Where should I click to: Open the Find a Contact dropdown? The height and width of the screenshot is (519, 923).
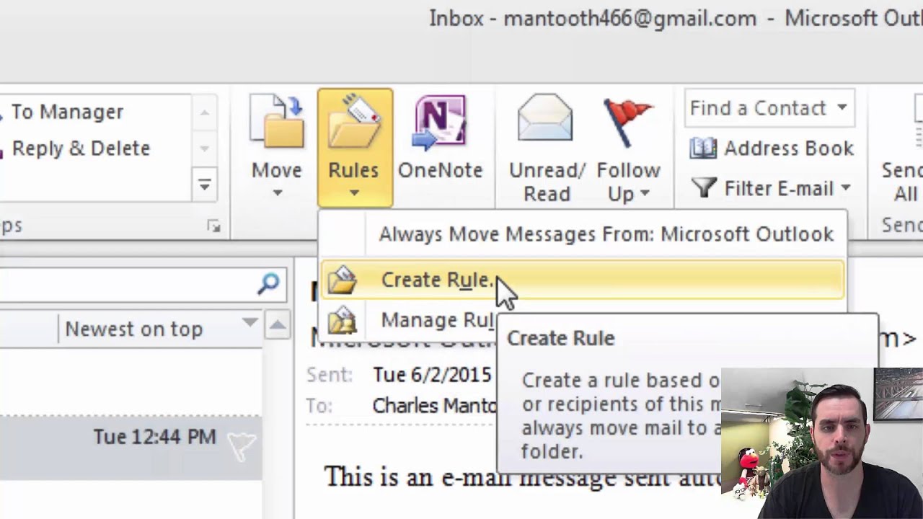point(842,108)
